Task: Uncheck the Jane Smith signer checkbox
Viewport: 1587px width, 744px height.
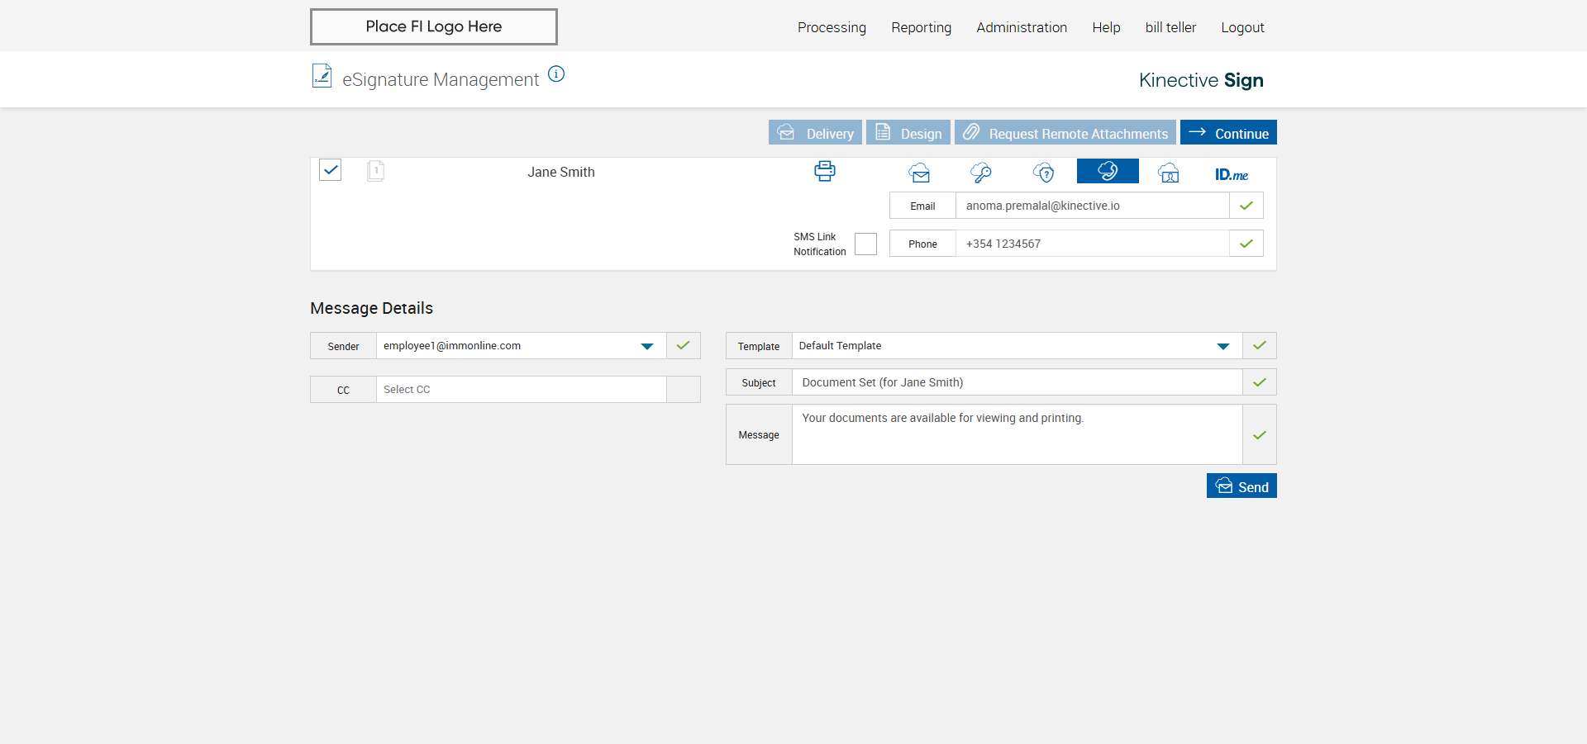Action: (x=331, y=170)
